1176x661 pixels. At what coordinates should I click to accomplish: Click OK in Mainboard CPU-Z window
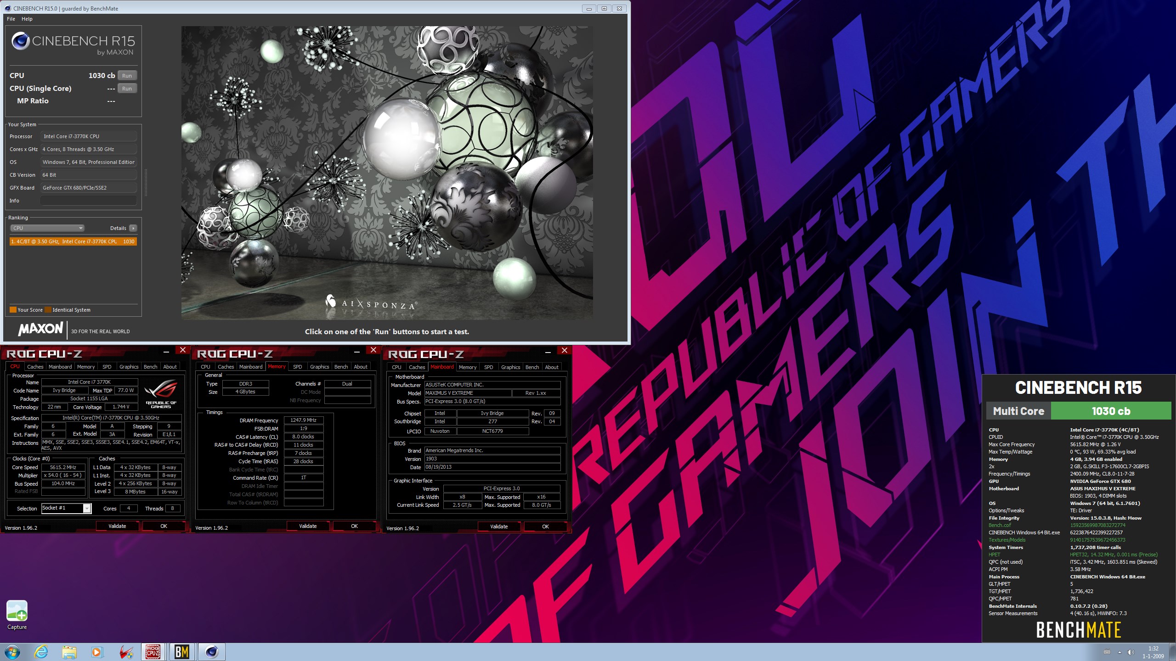[x=545, y=527]
